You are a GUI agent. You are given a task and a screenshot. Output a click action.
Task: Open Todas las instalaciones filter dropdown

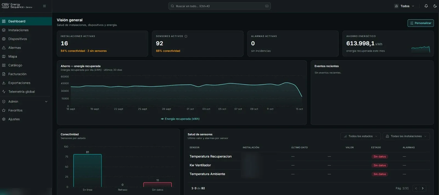(406, 136)
